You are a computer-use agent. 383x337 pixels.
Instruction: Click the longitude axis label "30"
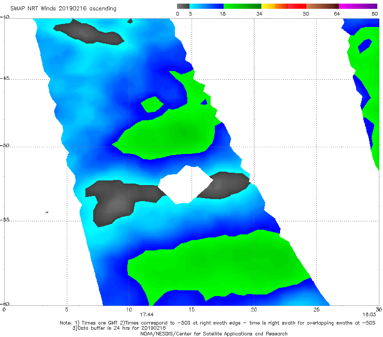tap(379, 310)
